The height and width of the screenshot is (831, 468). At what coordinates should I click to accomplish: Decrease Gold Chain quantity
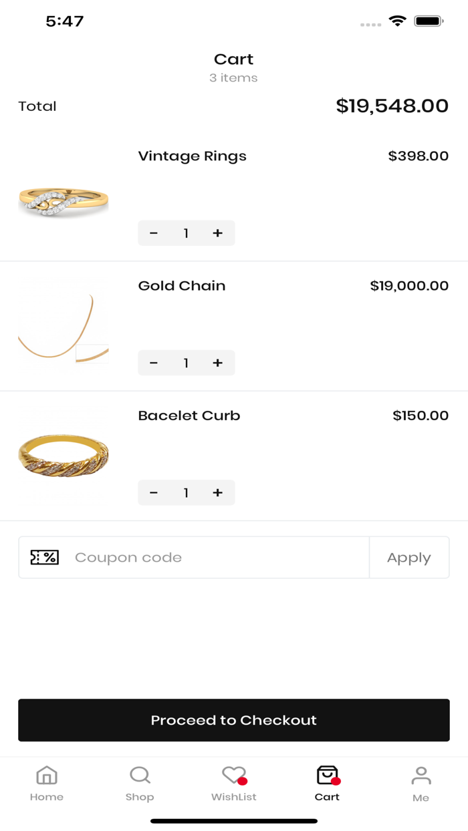pos(154,363)
